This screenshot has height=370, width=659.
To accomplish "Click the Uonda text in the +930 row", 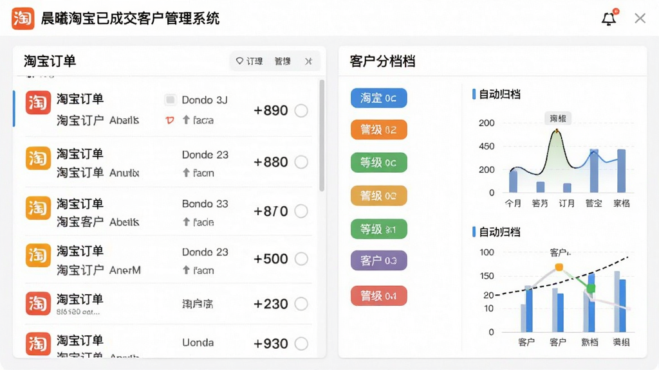I will coord(198,343).
